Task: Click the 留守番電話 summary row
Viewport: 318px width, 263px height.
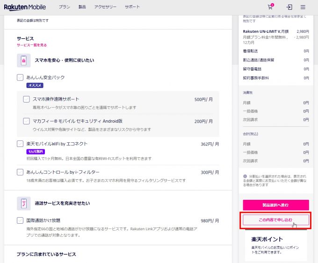Action: [x=276, y=69]
